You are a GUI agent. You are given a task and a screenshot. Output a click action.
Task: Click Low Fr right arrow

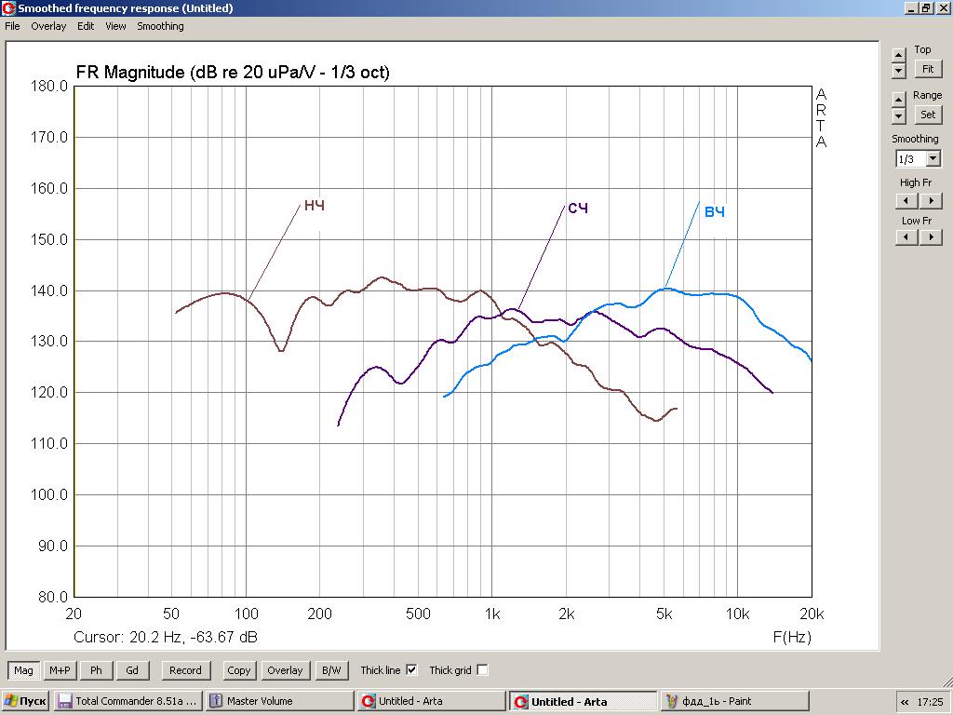931,237
